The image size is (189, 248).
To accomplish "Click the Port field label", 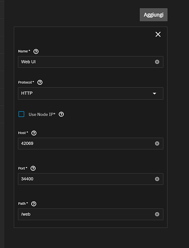I will (x=22, y=168).
